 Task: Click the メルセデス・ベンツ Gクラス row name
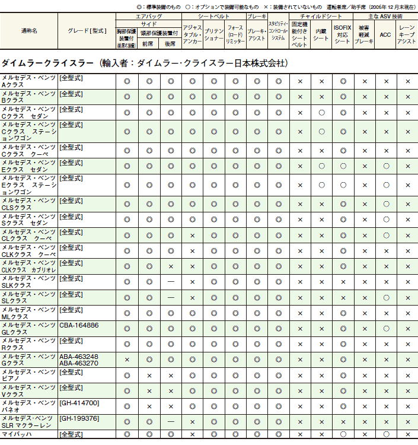(x=28, y=360)
